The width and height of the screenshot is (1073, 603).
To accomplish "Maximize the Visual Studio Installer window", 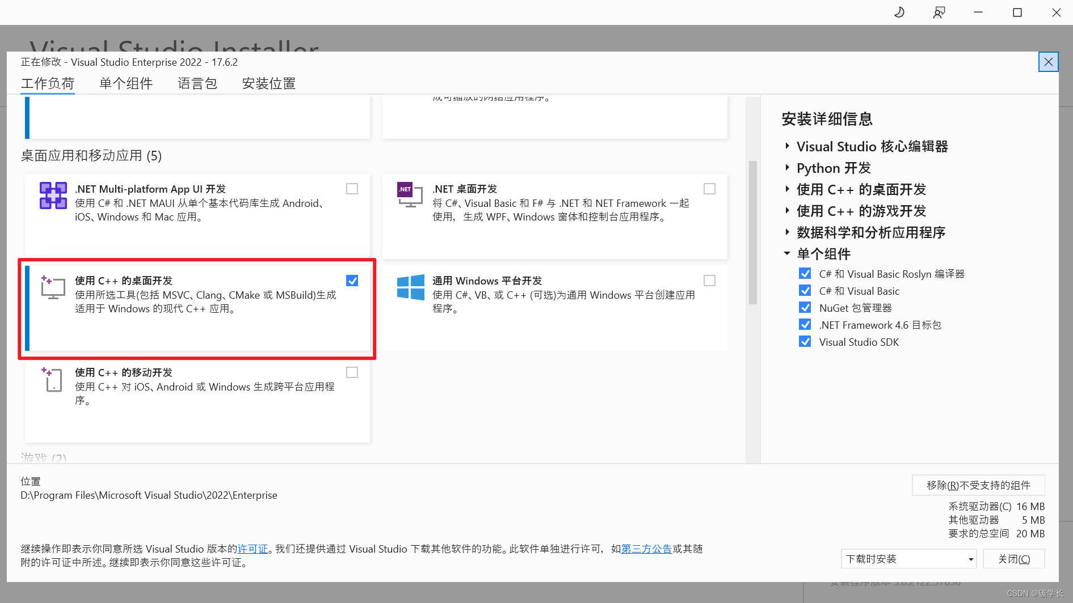I will pos(1017,12).
